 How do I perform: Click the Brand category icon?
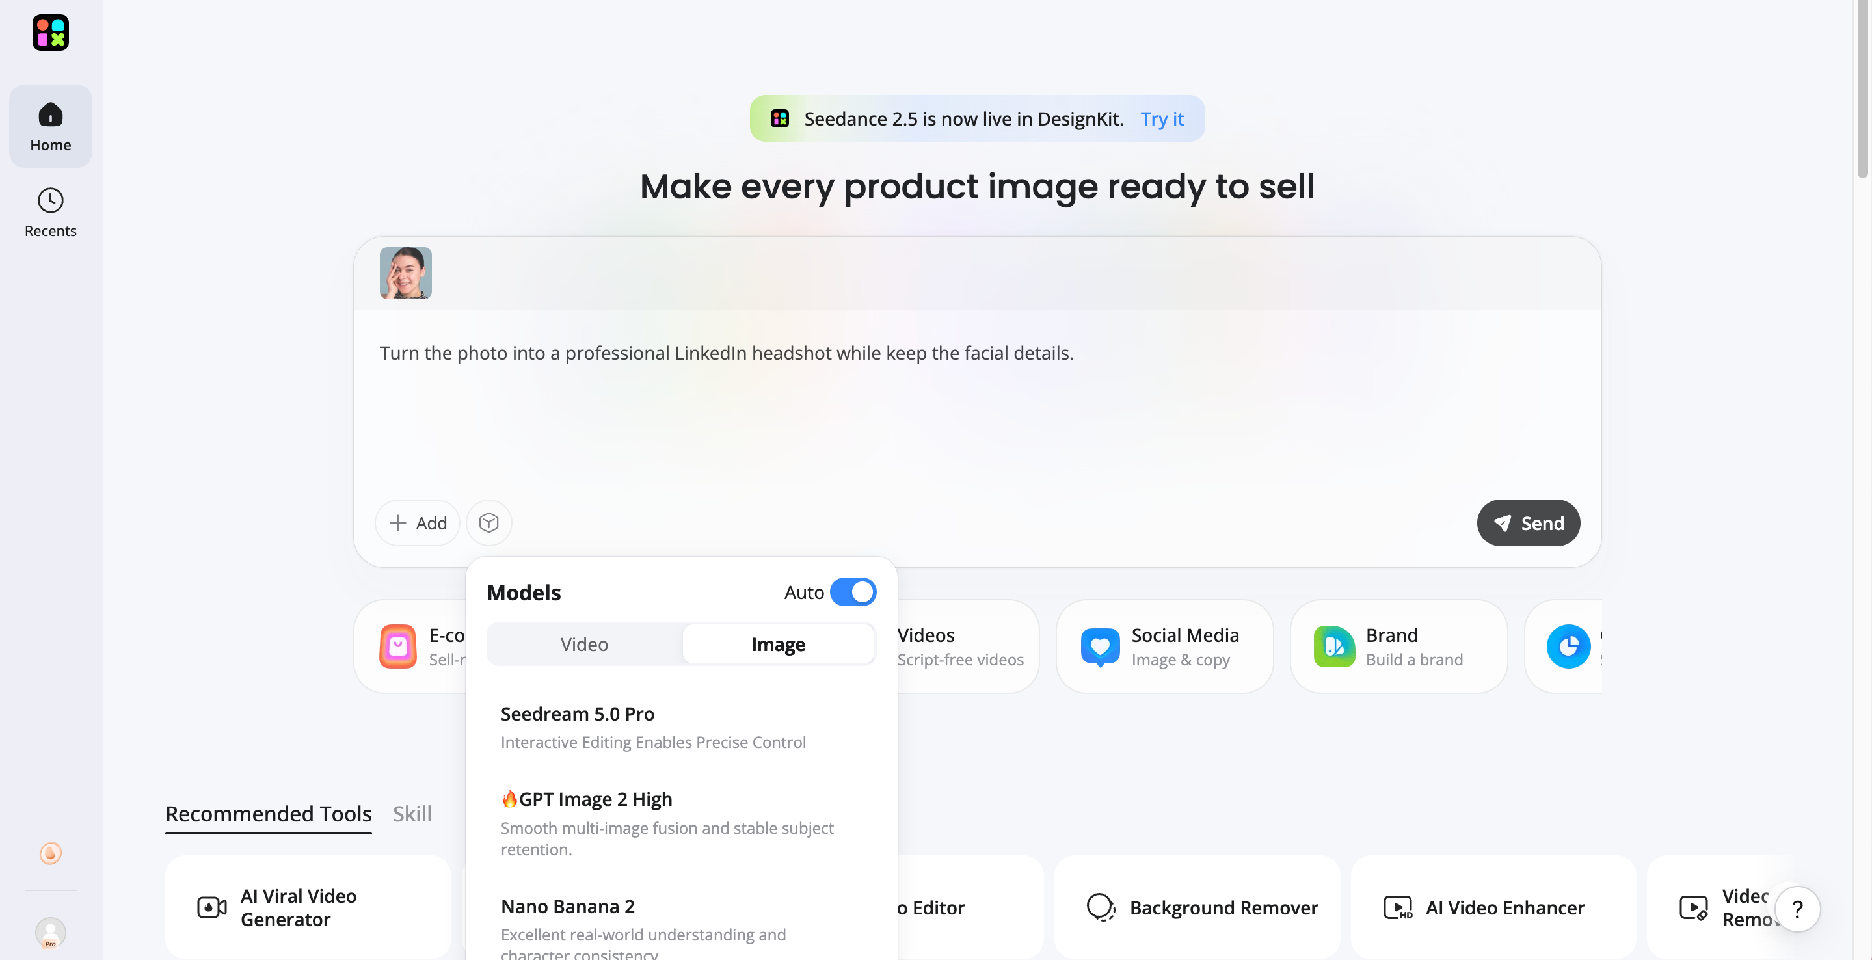pos(1334,646)
